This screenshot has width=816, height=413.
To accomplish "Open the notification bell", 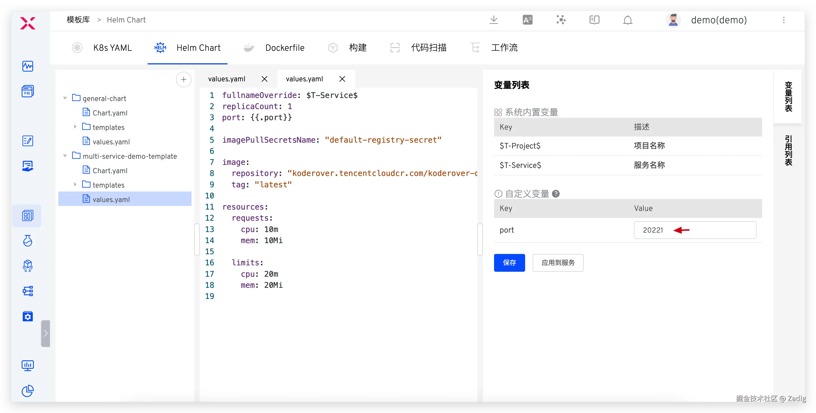I will (628, 20).
